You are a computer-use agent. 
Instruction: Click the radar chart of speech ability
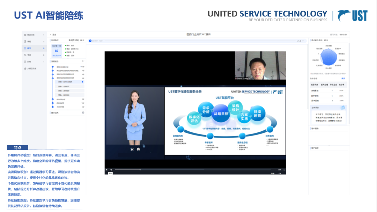click(328, 57)
